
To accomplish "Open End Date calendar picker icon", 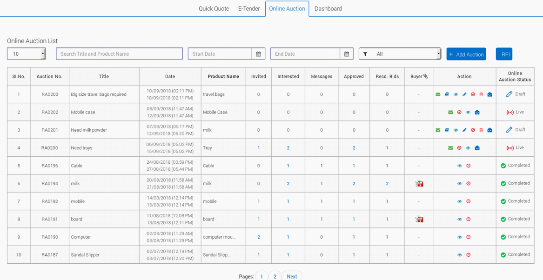I will (347, 54).
